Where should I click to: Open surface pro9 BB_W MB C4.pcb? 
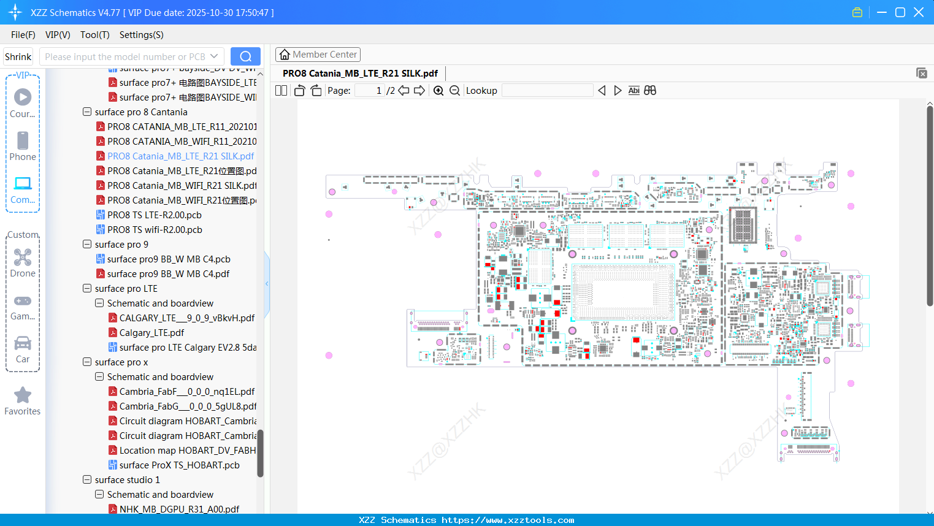[163, 259]
